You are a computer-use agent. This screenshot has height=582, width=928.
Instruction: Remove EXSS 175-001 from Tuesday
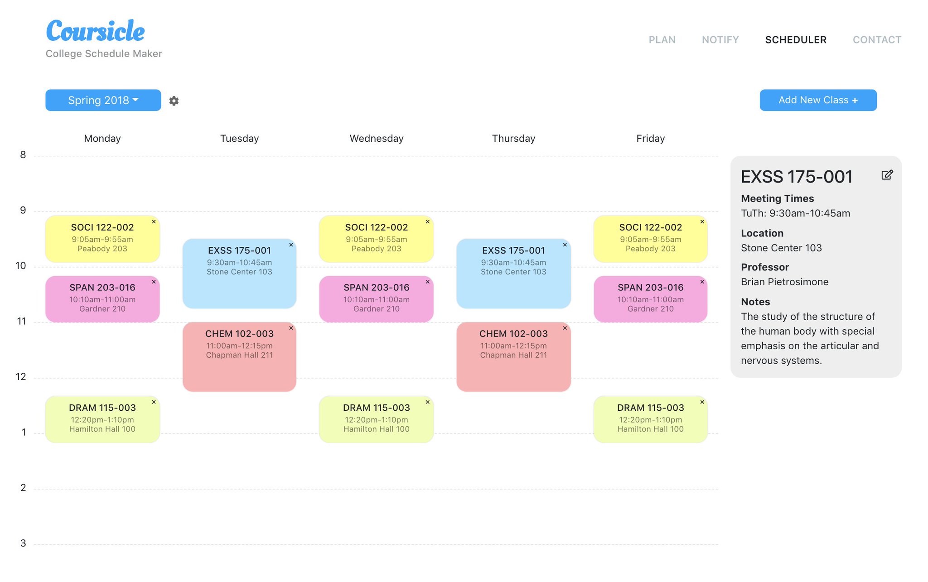click(291, 245)
